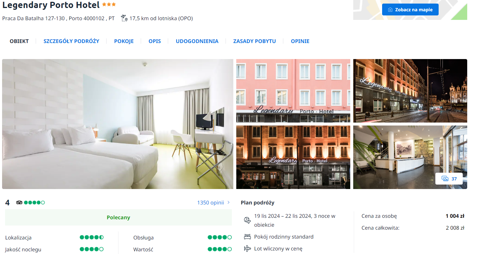Click the Jakość noclegu label
Screen dimensions: 480x254
tap(23, 250)
